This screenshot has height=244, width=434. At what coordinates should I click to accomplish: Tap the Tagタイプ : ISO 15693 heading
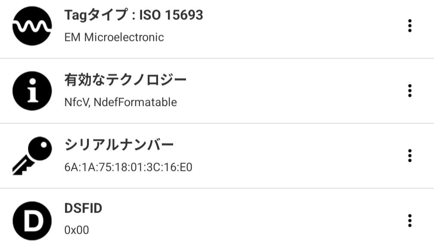click(x=133, y=15)
